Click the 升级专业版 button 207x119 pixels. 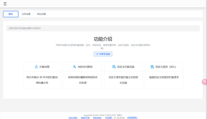[103, 54]
